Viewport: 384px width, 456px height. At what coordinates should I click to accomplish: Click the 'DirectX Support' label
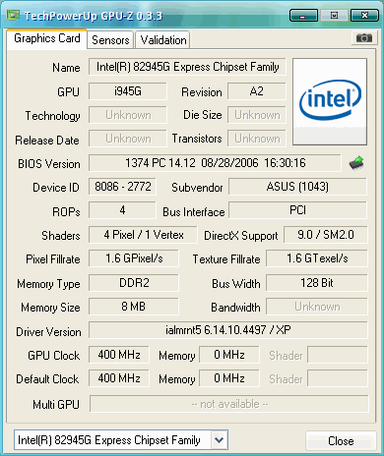(241, 236)
